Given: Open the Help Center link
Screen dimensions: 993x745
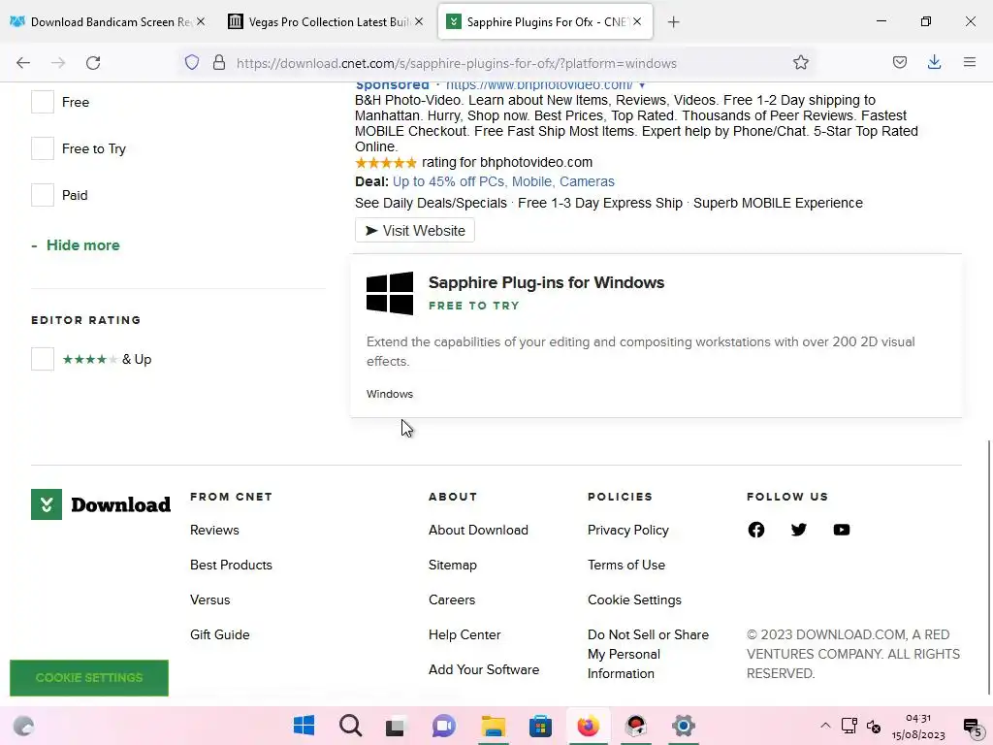Looking at the screenshot, I should (464, 634).
